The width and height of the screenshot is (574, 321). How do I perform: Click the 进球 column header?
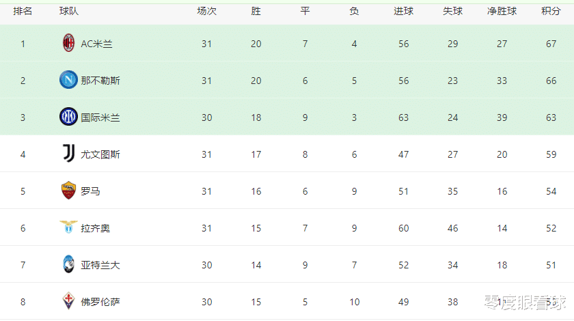click(403, 12)
